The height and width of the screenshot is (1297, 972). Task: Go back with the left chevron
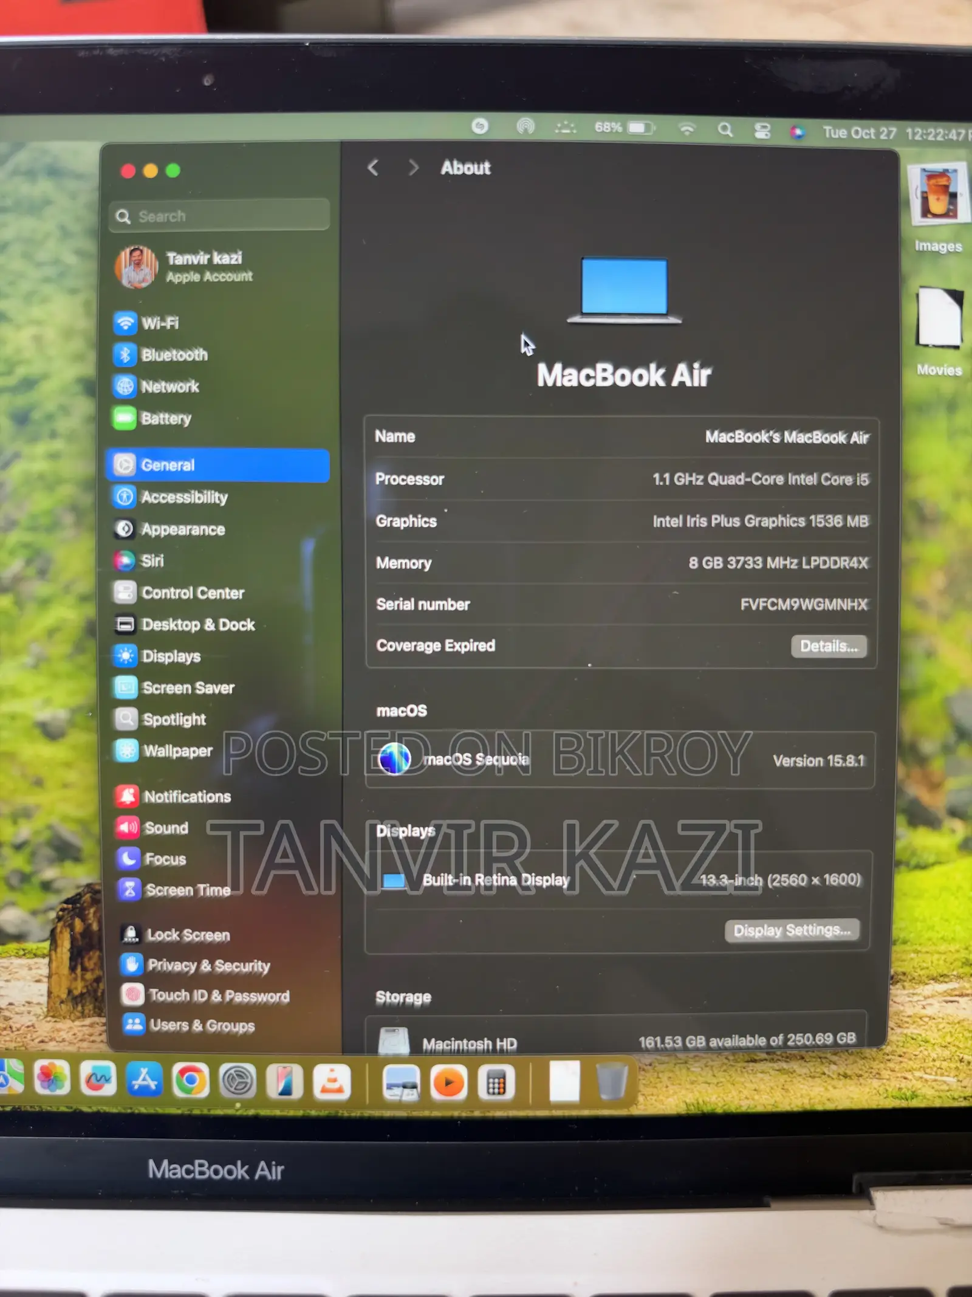(373, 167)
